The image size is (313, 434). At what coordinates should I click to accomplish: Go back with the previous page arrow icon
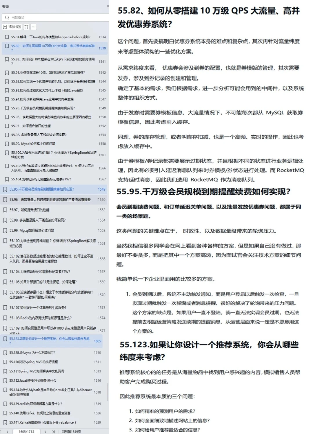tap(8, 431)
